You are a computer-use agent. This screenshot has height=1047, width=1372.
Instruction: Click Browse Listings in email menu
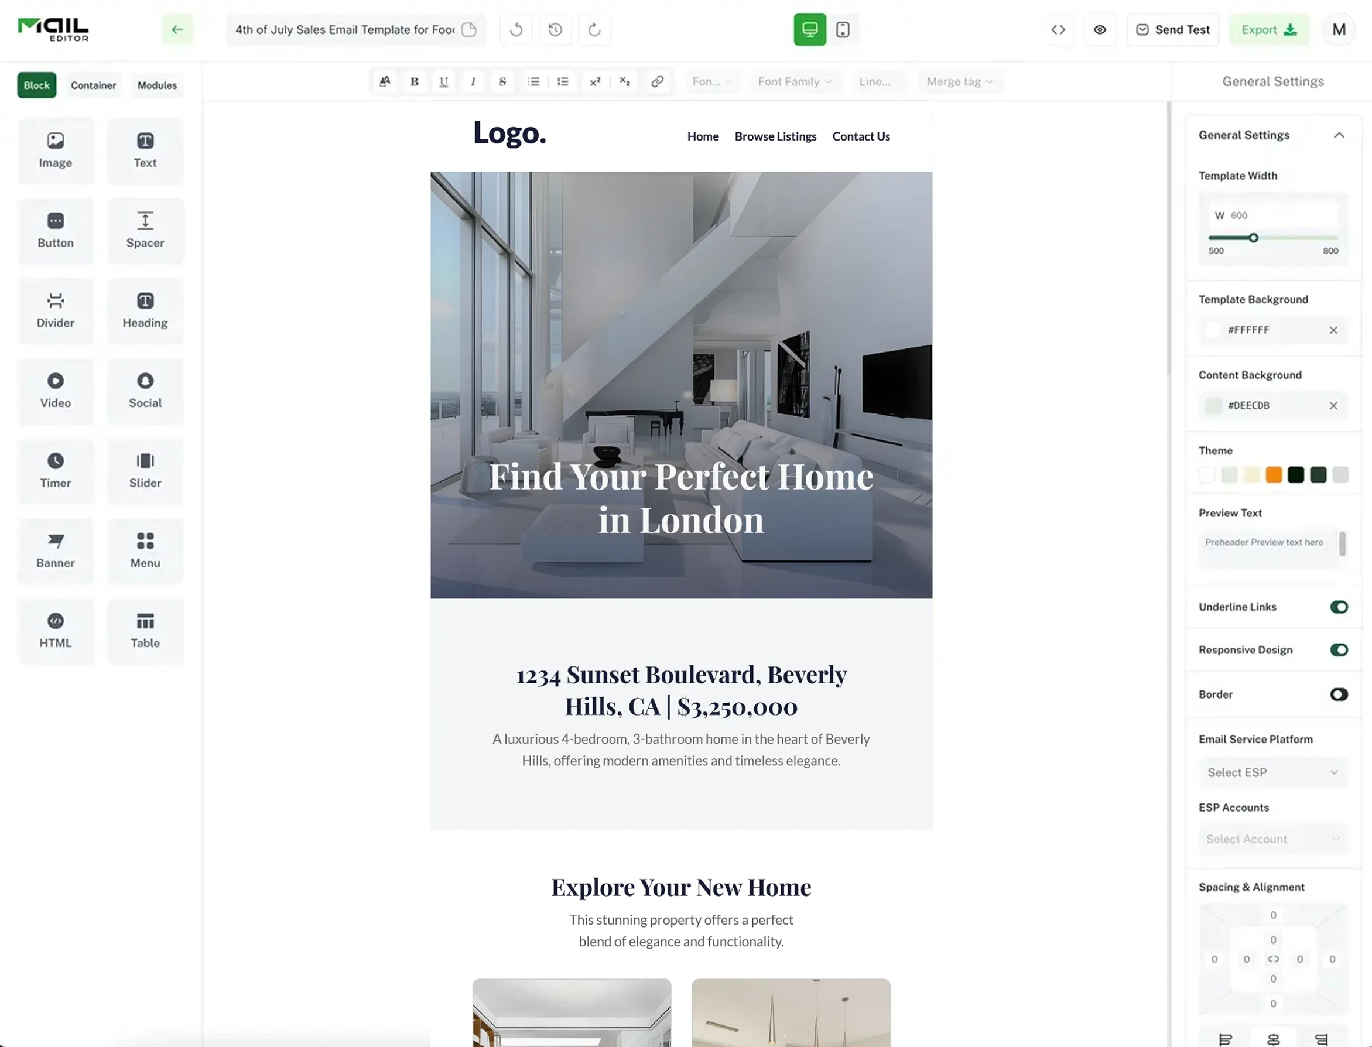click(775, 136)
